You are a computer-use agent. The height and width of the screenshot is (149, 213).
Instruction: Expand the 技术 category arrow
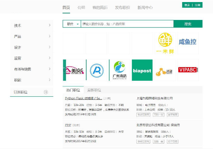[x=49, y=25]
